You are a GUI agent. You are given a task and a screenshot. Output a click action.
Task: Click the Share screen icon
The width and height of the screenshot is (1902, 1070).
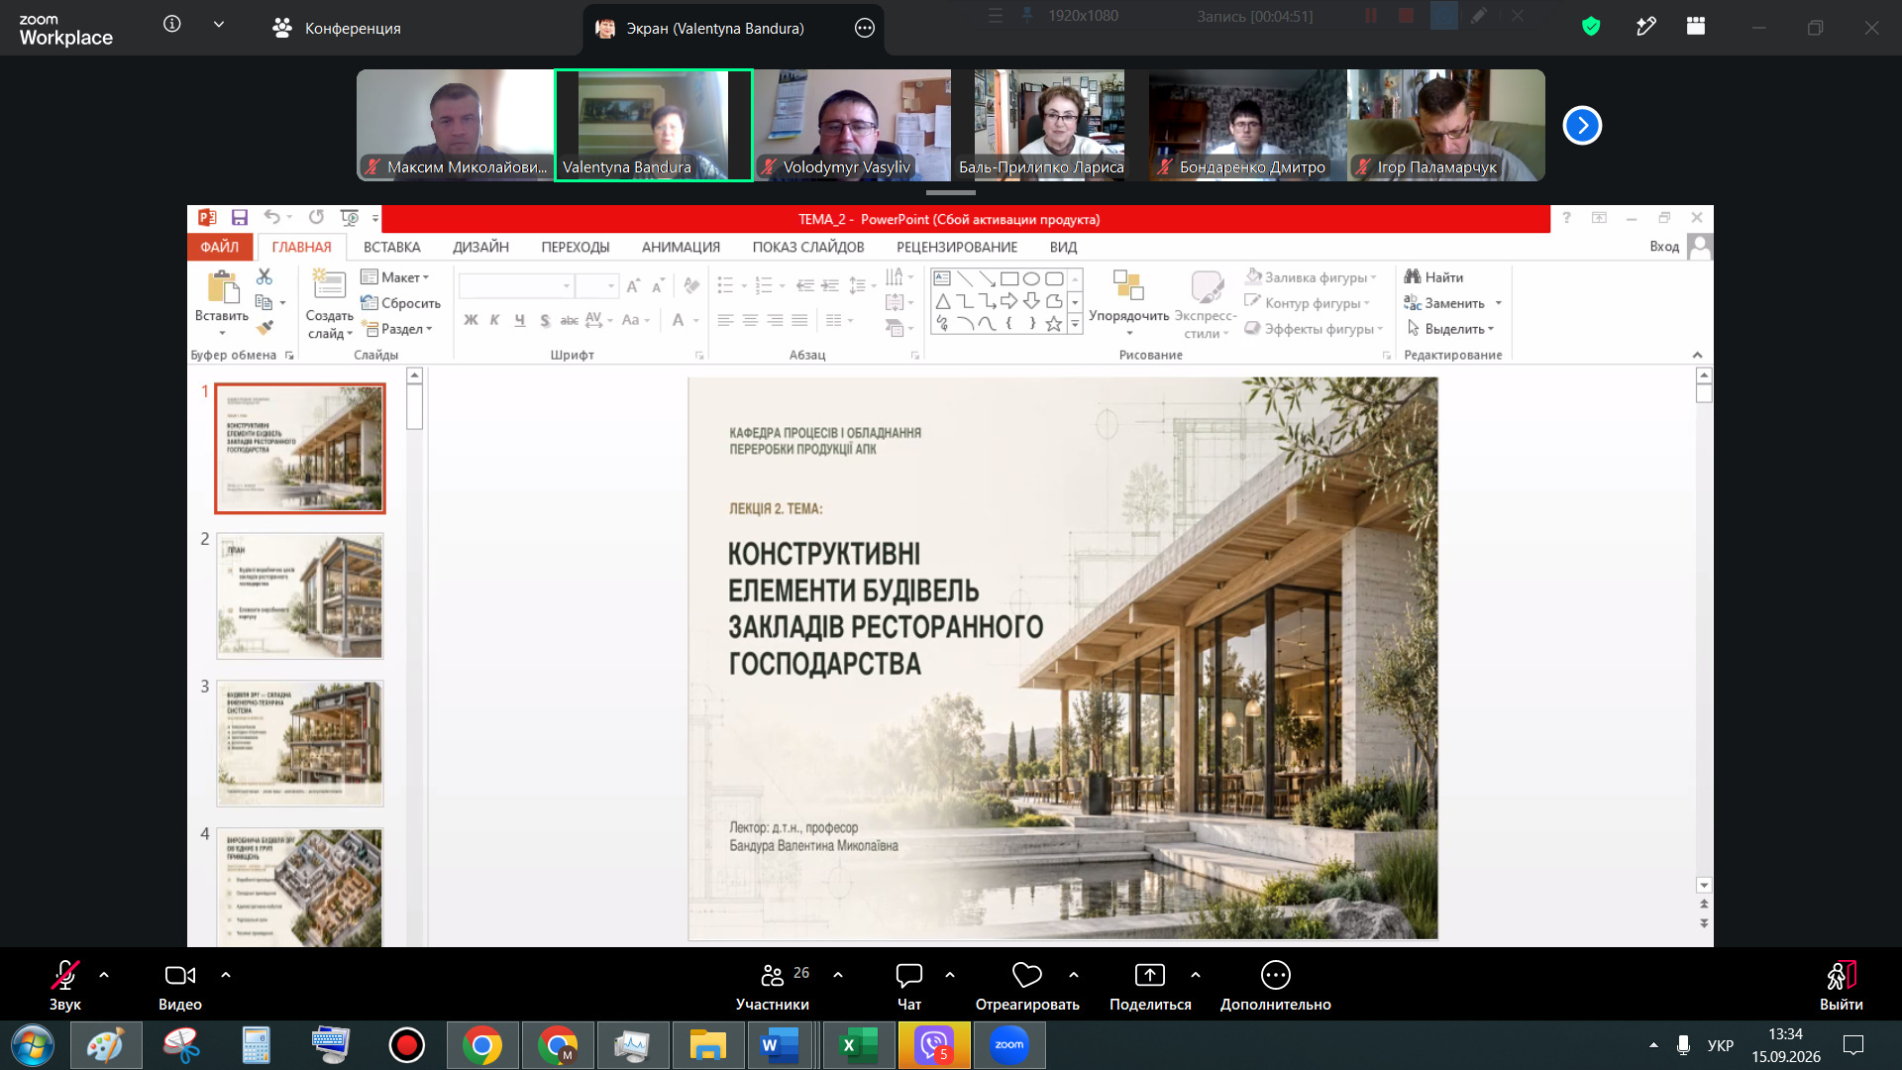(x=1149, y=976)
